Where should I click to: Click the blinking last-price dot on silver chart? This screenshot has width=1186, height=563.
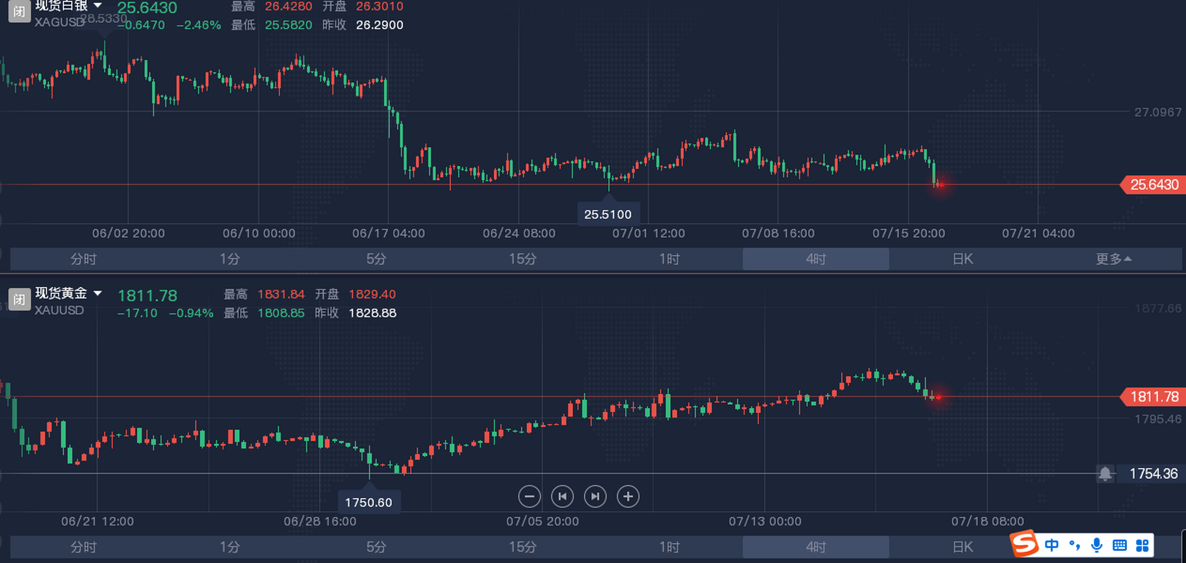(942, 185)
